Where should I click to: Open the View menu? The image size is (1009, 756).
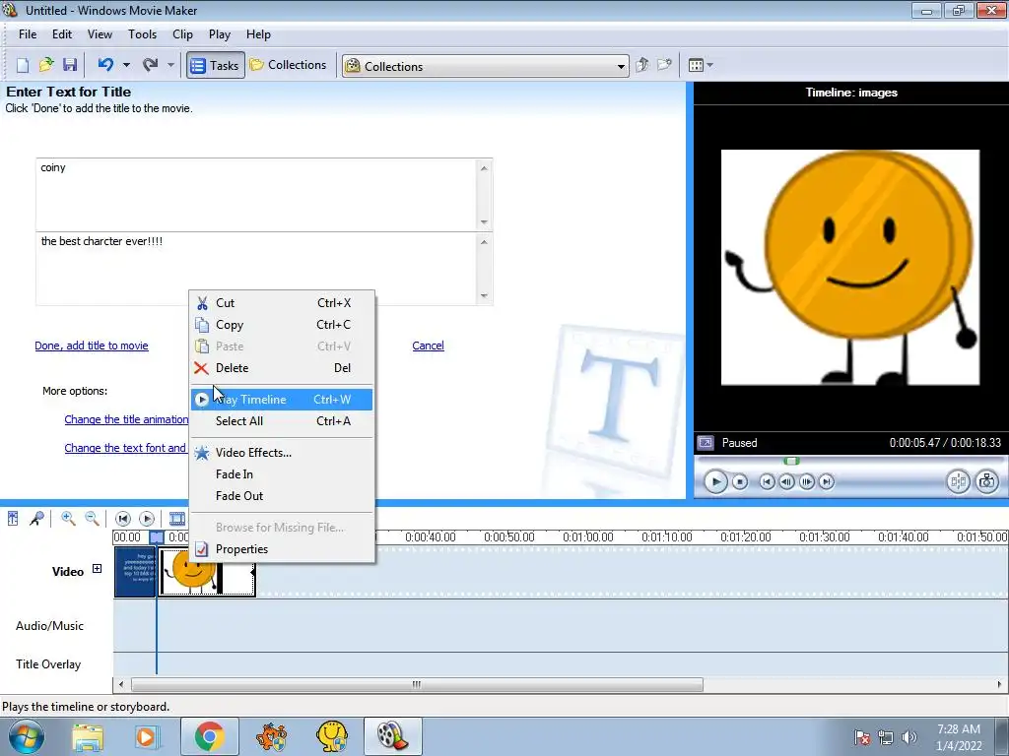(x=100, y=34)
